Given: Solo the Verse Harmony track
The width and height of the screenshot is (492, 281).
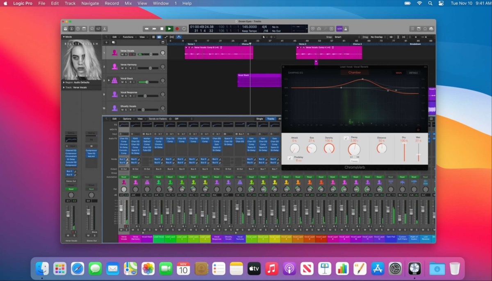Looking at the screenshot, I should pyautogui.click(x=125, y=68).
